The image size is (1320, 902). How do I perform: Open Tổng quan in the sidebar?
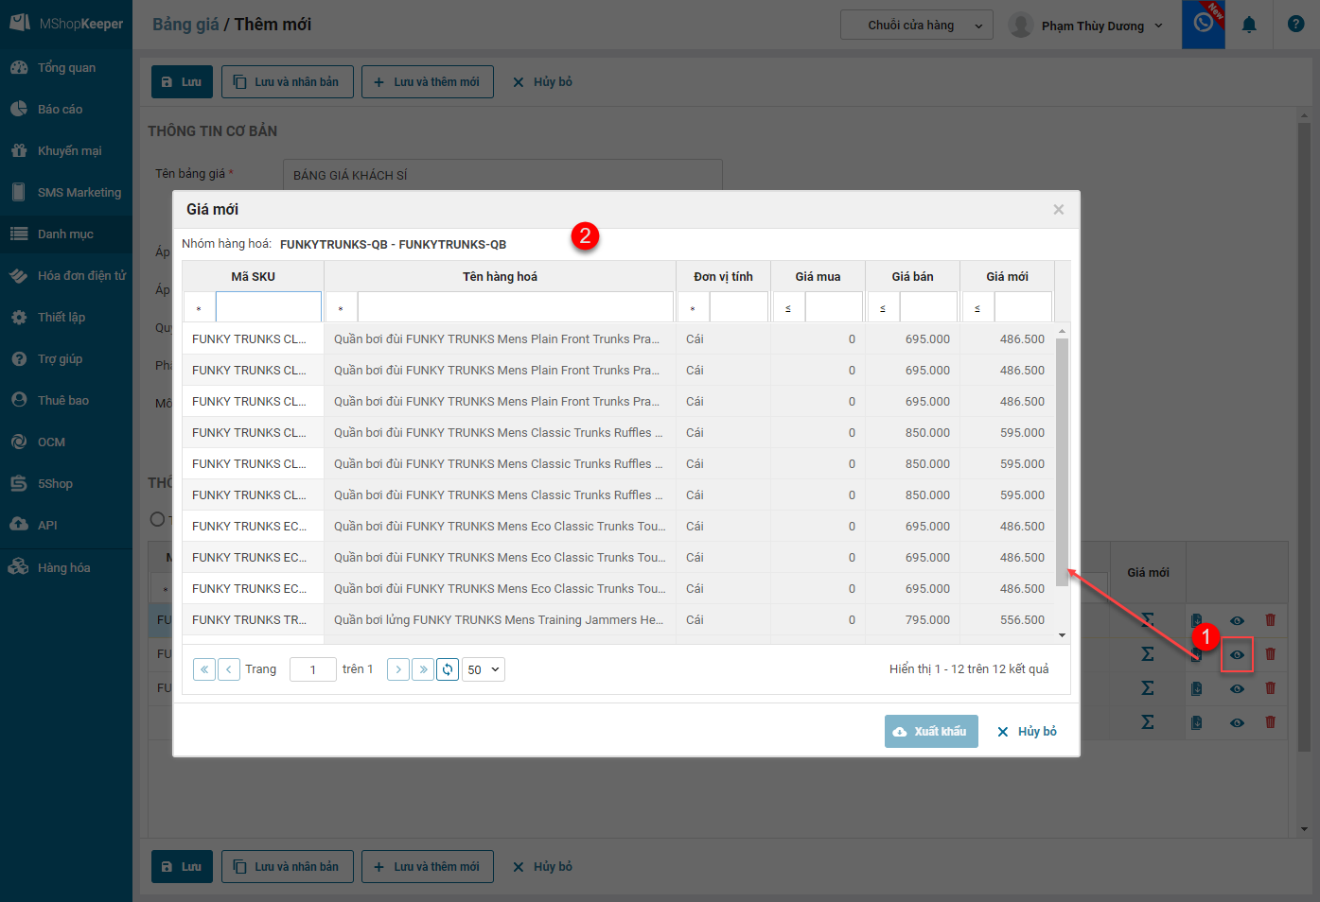click(66, 67)
